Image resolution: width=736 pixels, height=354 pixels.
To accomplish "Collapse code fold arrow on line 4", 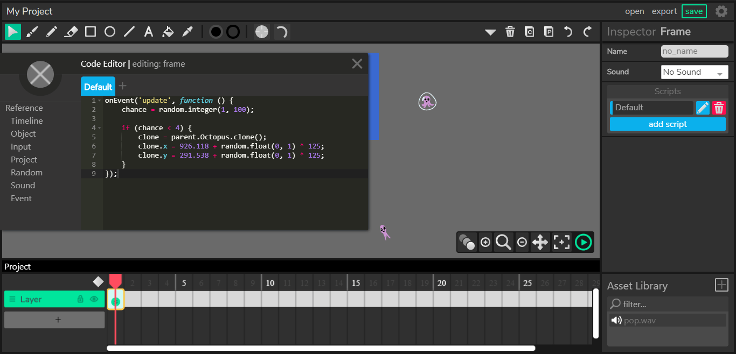I will coord(100,128).
